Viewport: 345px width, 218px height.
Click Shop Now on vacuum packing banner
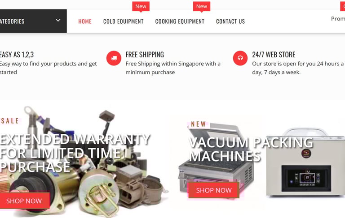(x=214, y=190)
